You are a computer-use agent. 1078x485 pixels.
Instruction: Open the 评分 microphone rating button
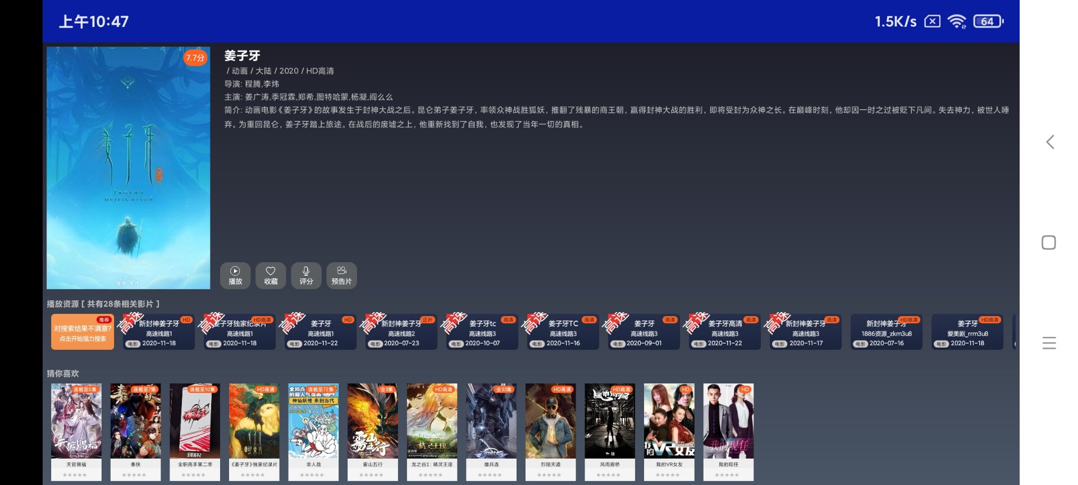point(306,276)
